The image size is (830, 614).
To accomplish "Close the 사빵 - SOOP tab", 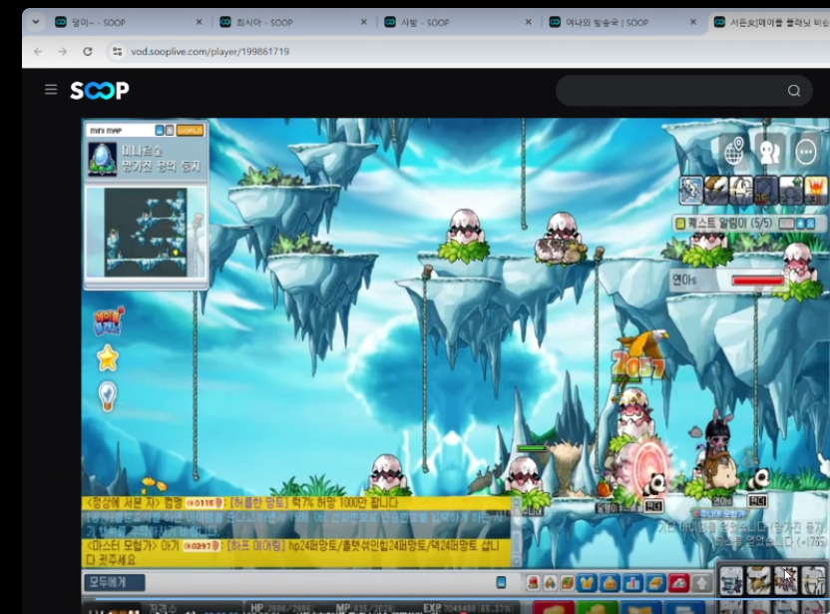I will coord(529,22).
